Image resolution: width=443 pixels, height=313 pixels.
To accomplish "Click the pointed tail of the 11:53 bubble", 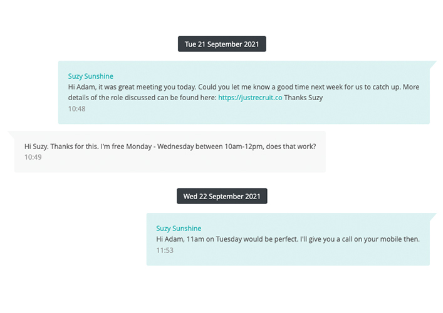I will [x=432, y=217].
